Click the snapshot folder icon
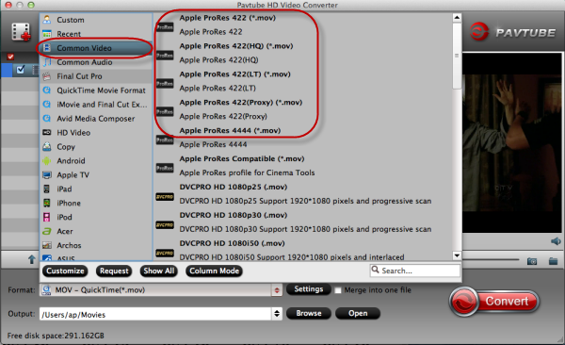Image resolution: width=565 pixels, height=345 pixels. tap(553, 261)
